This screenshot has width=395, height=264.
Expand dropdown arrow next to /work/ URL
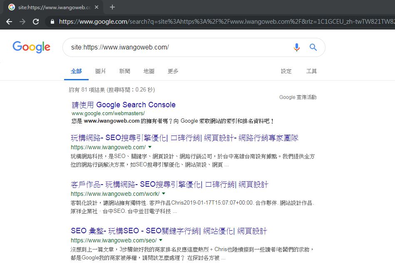pyautogui.click(x=164, y=194)
